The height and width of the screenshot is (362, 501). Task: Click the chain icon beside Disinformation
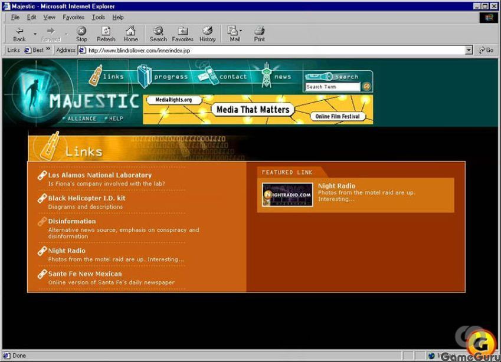coord(42,222)
